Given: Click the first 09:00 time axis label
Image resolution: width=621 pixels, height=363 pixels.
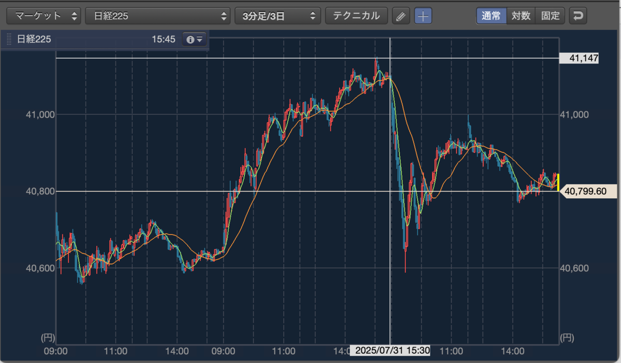Looking at the screenshot, I should 56,351.
